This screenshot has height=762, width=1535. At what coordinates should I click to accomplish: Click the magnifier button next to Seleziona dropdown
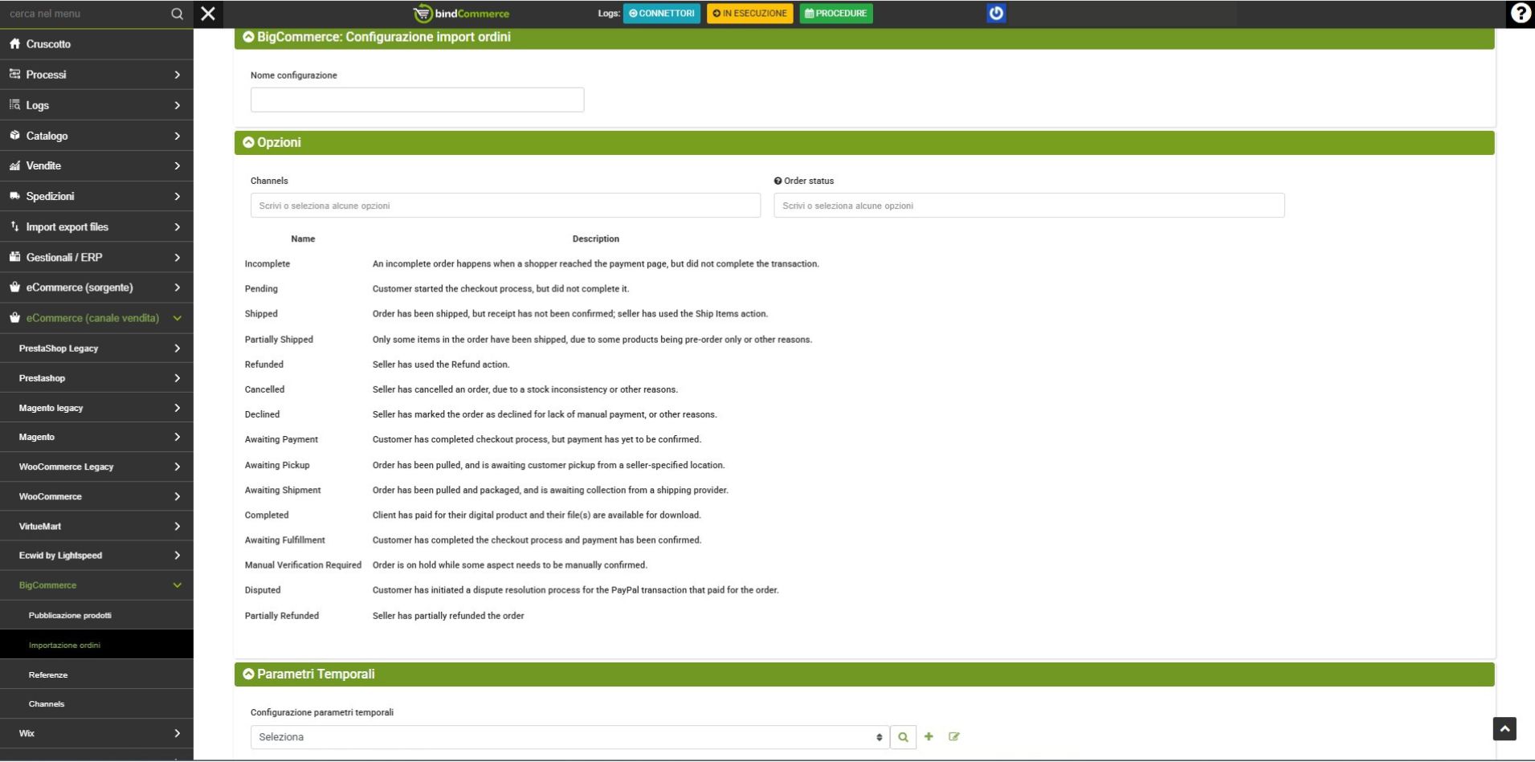click(x=903, y=737)
